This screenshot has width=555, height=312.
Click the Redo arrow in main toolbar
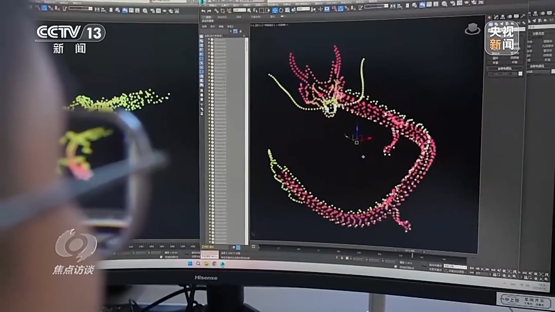[209, 10]
